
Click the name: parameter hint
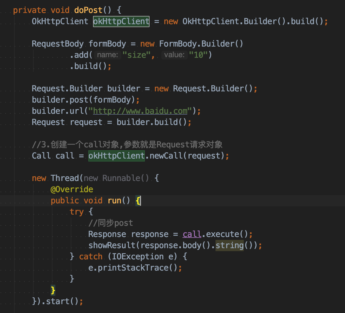click(108, 55)
